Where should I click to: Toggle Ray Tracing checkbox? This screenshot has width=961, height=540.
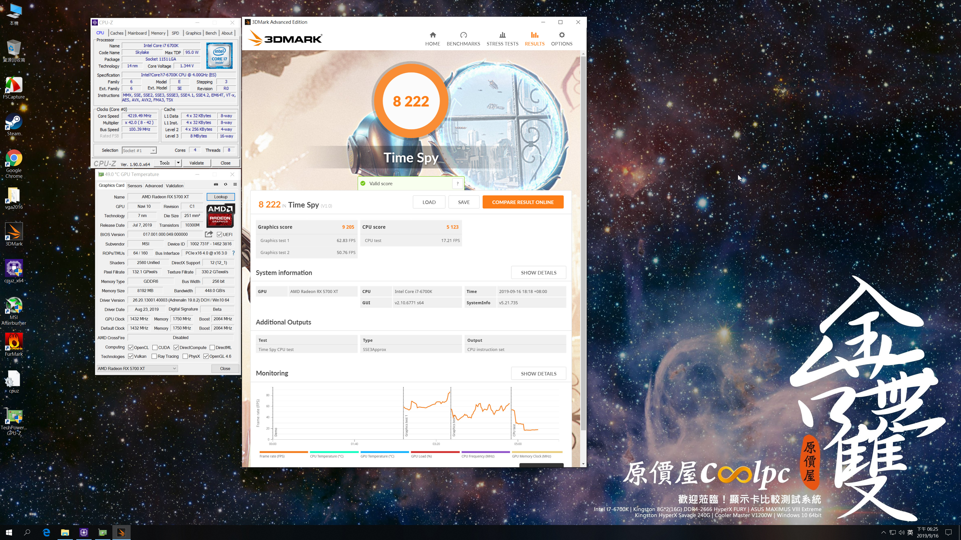coord(154,356)
